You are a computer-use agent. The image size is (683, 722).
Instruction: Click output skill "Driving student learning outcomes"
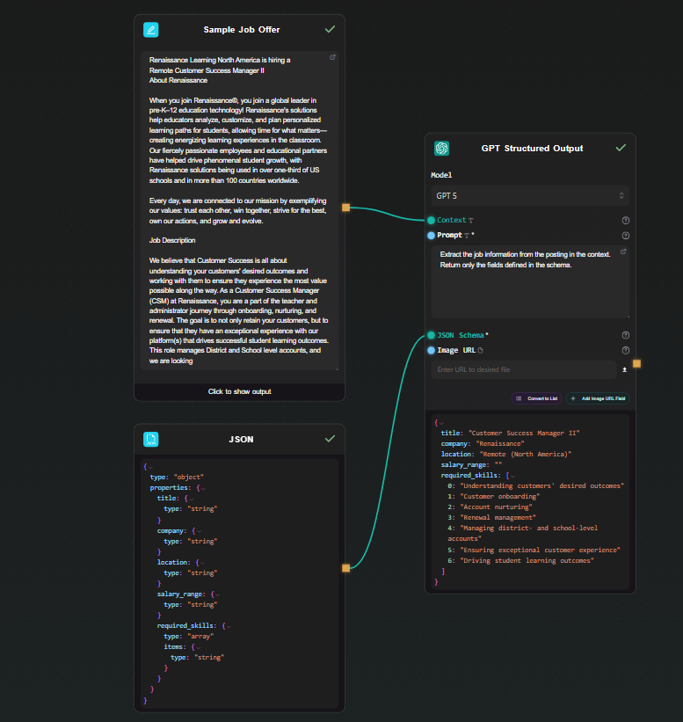point(527,561)
